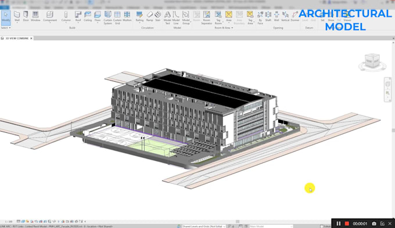Open the Component dropdown arrow
The image size is (395, 228).
coord(50,23)
